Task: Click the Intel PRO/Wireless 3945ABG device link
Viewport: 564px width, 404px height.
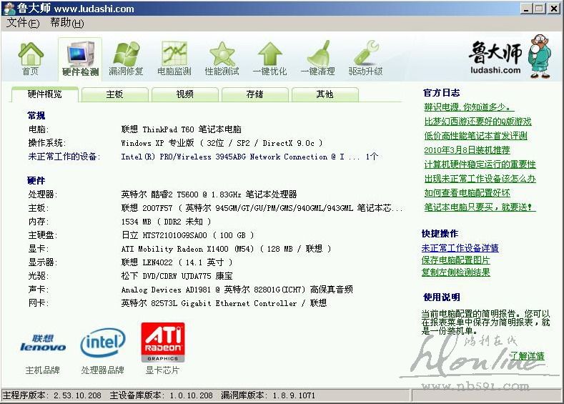Action: coord(249,157)
